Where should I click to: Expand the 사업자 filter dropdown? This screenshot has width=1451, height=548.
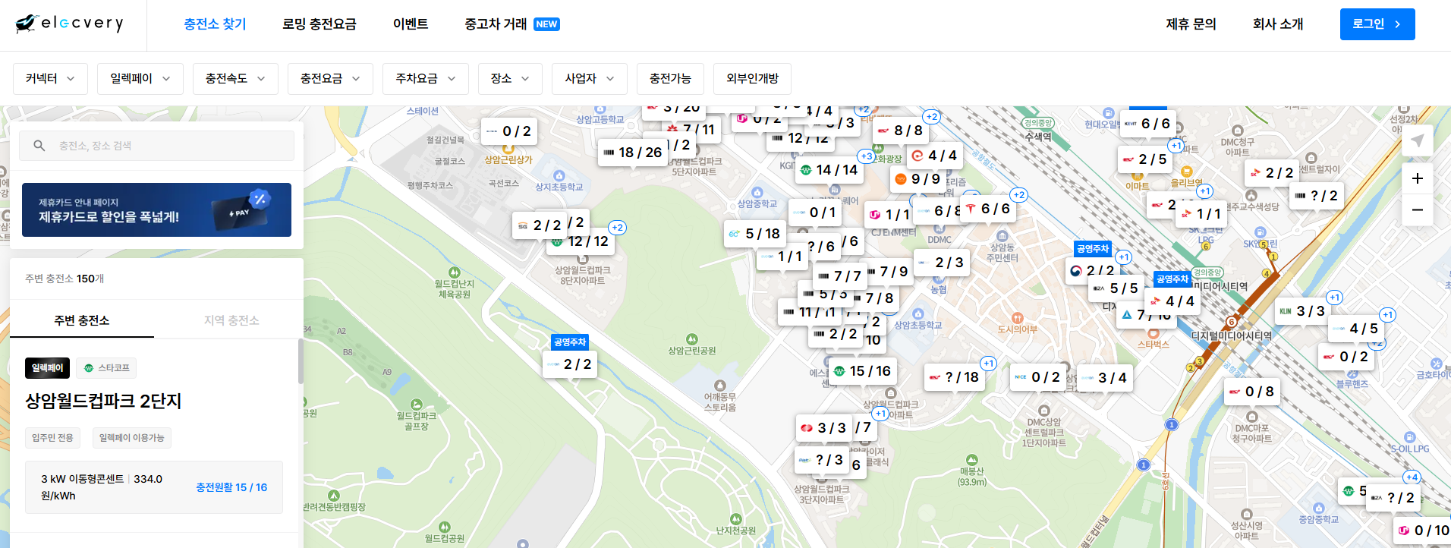click(590, 79)
